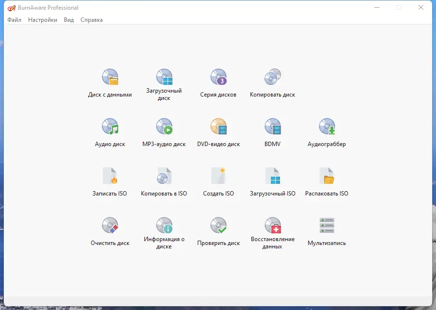Open the Создать ISO tool
436x310 pixels.
pos(218,181)
